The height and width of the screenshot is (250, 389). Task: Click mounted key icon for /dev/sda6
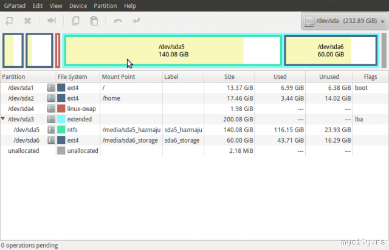(x=51, y=140)
